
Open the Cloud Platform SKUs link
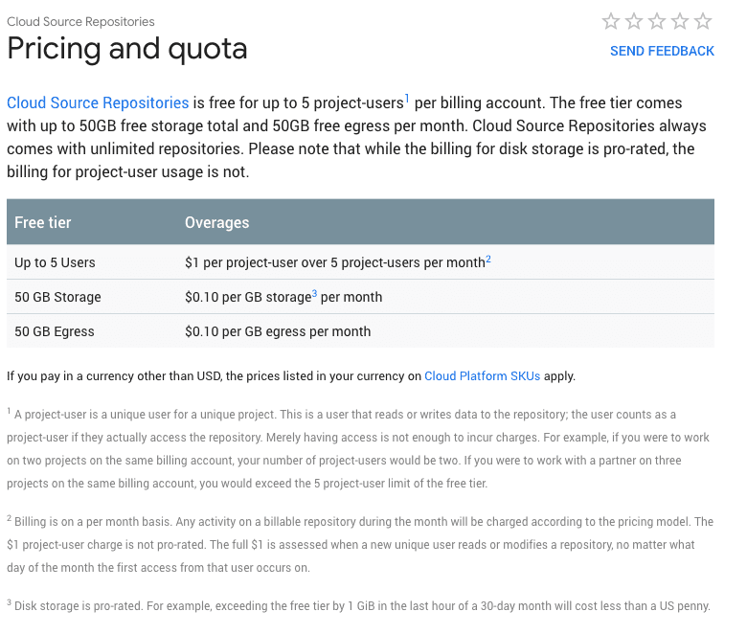coord(482,375)
